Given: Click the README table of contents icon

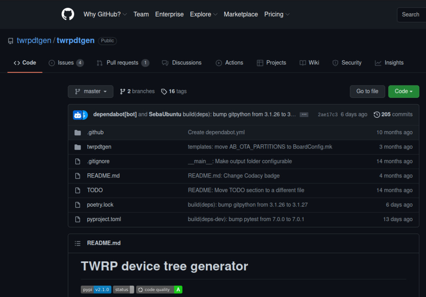Looking at the screenshot, I should [77, 243].
